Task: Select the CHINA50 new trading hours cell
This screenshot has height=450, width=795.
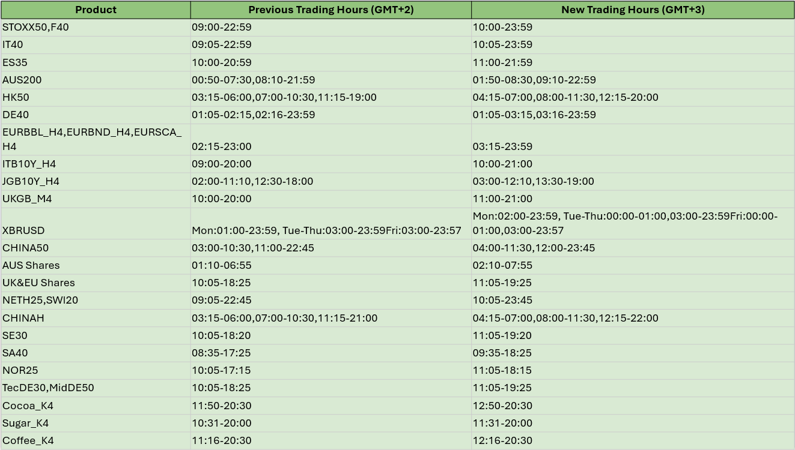Action: point(633,248)
